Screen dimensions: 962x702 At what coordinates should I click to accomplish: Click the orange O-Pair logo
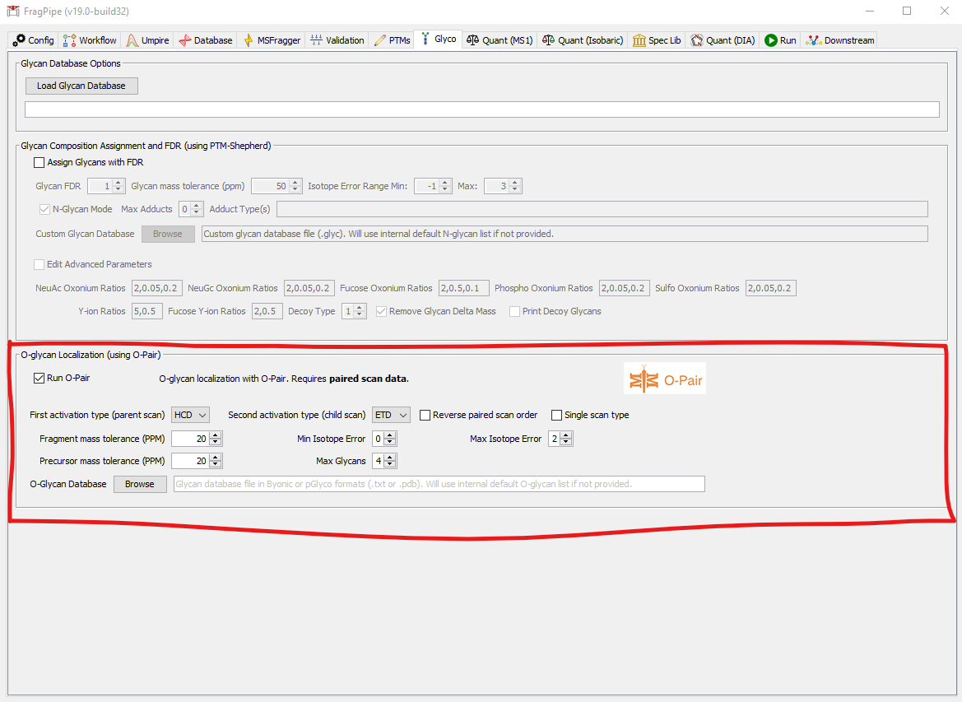(664, 379)
